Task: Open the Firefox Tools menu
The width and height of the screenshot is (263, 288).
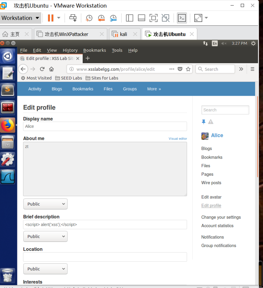Action: click(117, 50)
